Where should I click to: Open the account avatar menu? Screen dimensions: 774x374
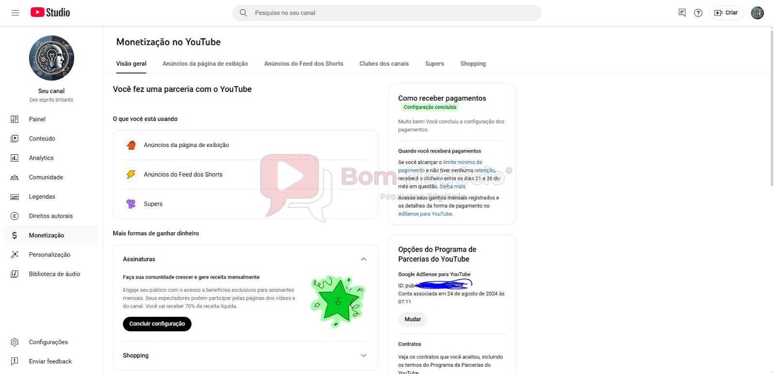(757, 13)
